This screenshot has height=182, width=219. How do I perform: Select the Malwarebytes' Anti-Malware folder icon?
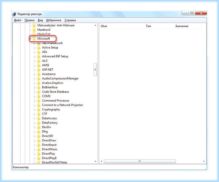pos(34,25)
